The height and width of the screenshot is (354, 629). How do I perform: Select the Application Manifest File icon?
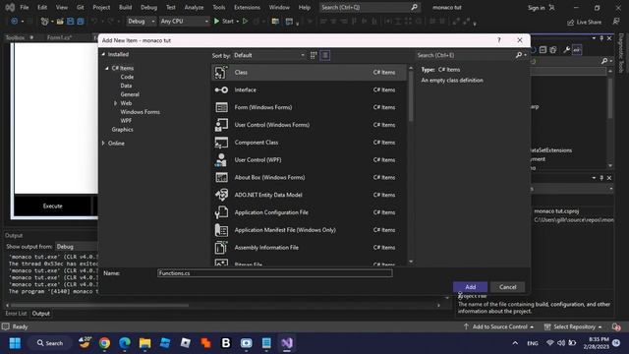[x=221, y=230]
